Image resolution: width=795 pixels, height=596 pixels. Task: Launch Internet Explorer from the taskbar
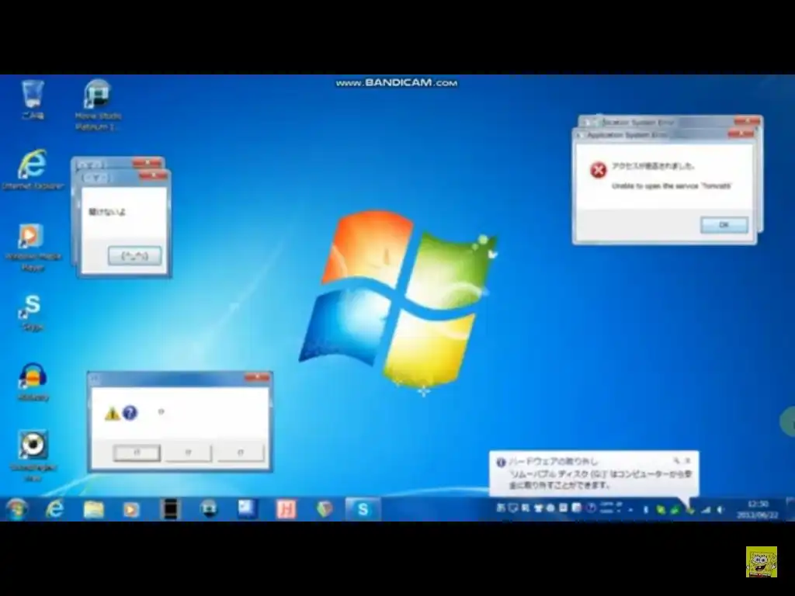[x=55, y=509]
